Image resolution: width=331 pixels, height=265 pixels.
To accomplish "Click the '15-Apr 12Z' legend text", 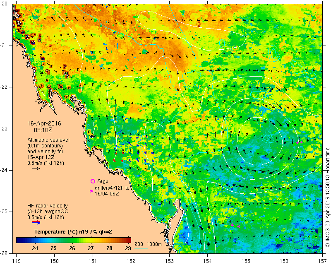I will (41, 157).
